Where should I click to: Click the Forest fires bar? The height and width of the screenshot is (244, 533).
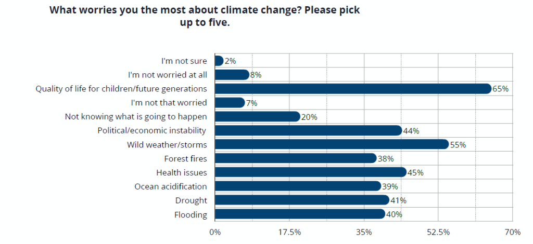(x=295, y=158)
